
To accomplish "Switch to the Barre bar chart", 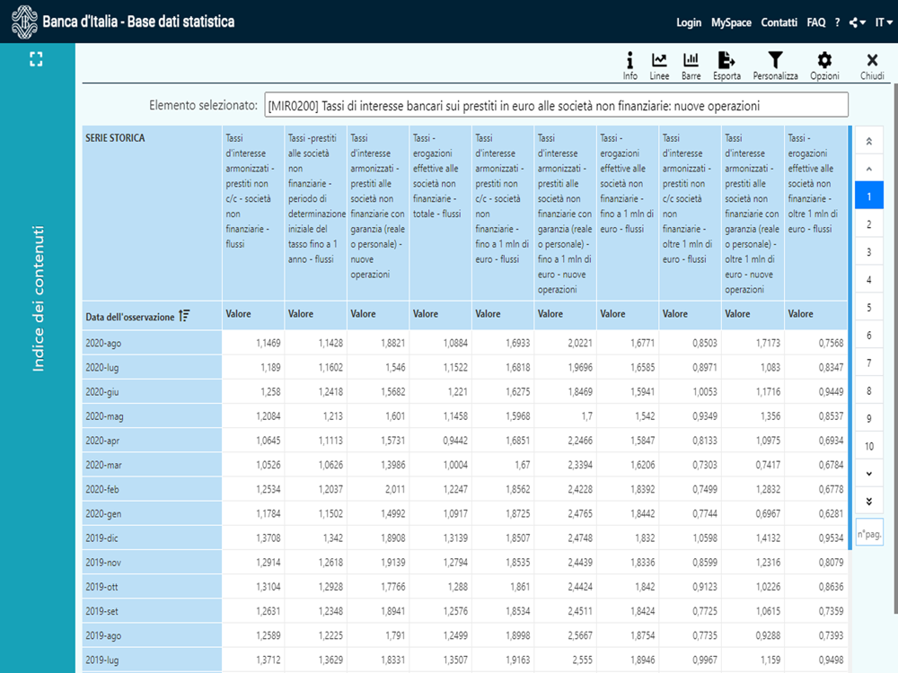I will coord(691,65).
